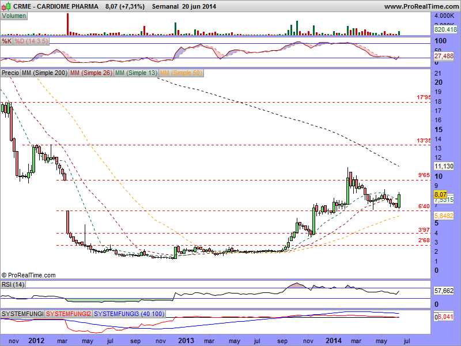The width and height of the screenshot is (461, 346).
Task: Select the Precio label tab
Action: coord(10,73)
